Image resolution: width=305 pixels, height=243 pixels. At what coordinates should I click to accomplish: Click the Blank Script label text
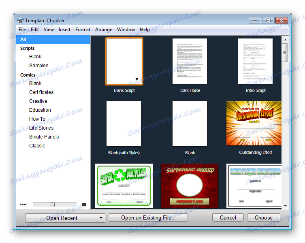[124, 90]
